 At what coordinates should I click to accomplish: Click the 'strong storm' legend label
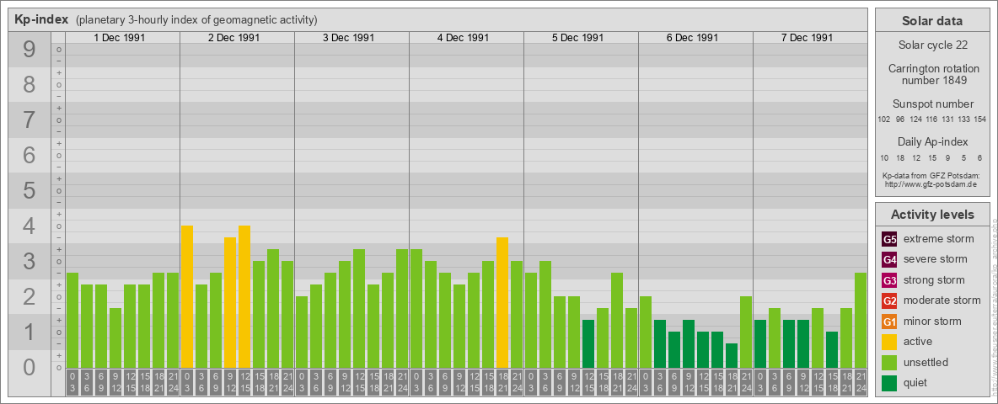click(x=934, y=280)
